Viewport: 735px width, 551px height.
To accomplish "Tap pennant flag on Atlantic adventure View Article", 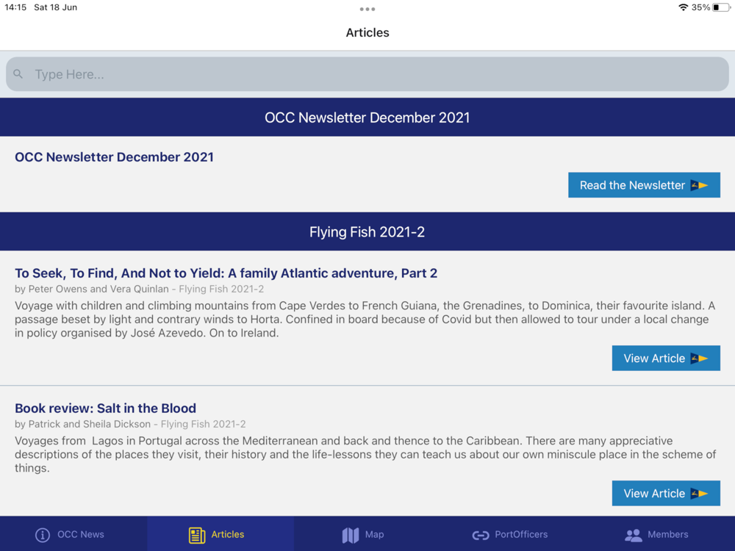I will click(x=699, y=359).
